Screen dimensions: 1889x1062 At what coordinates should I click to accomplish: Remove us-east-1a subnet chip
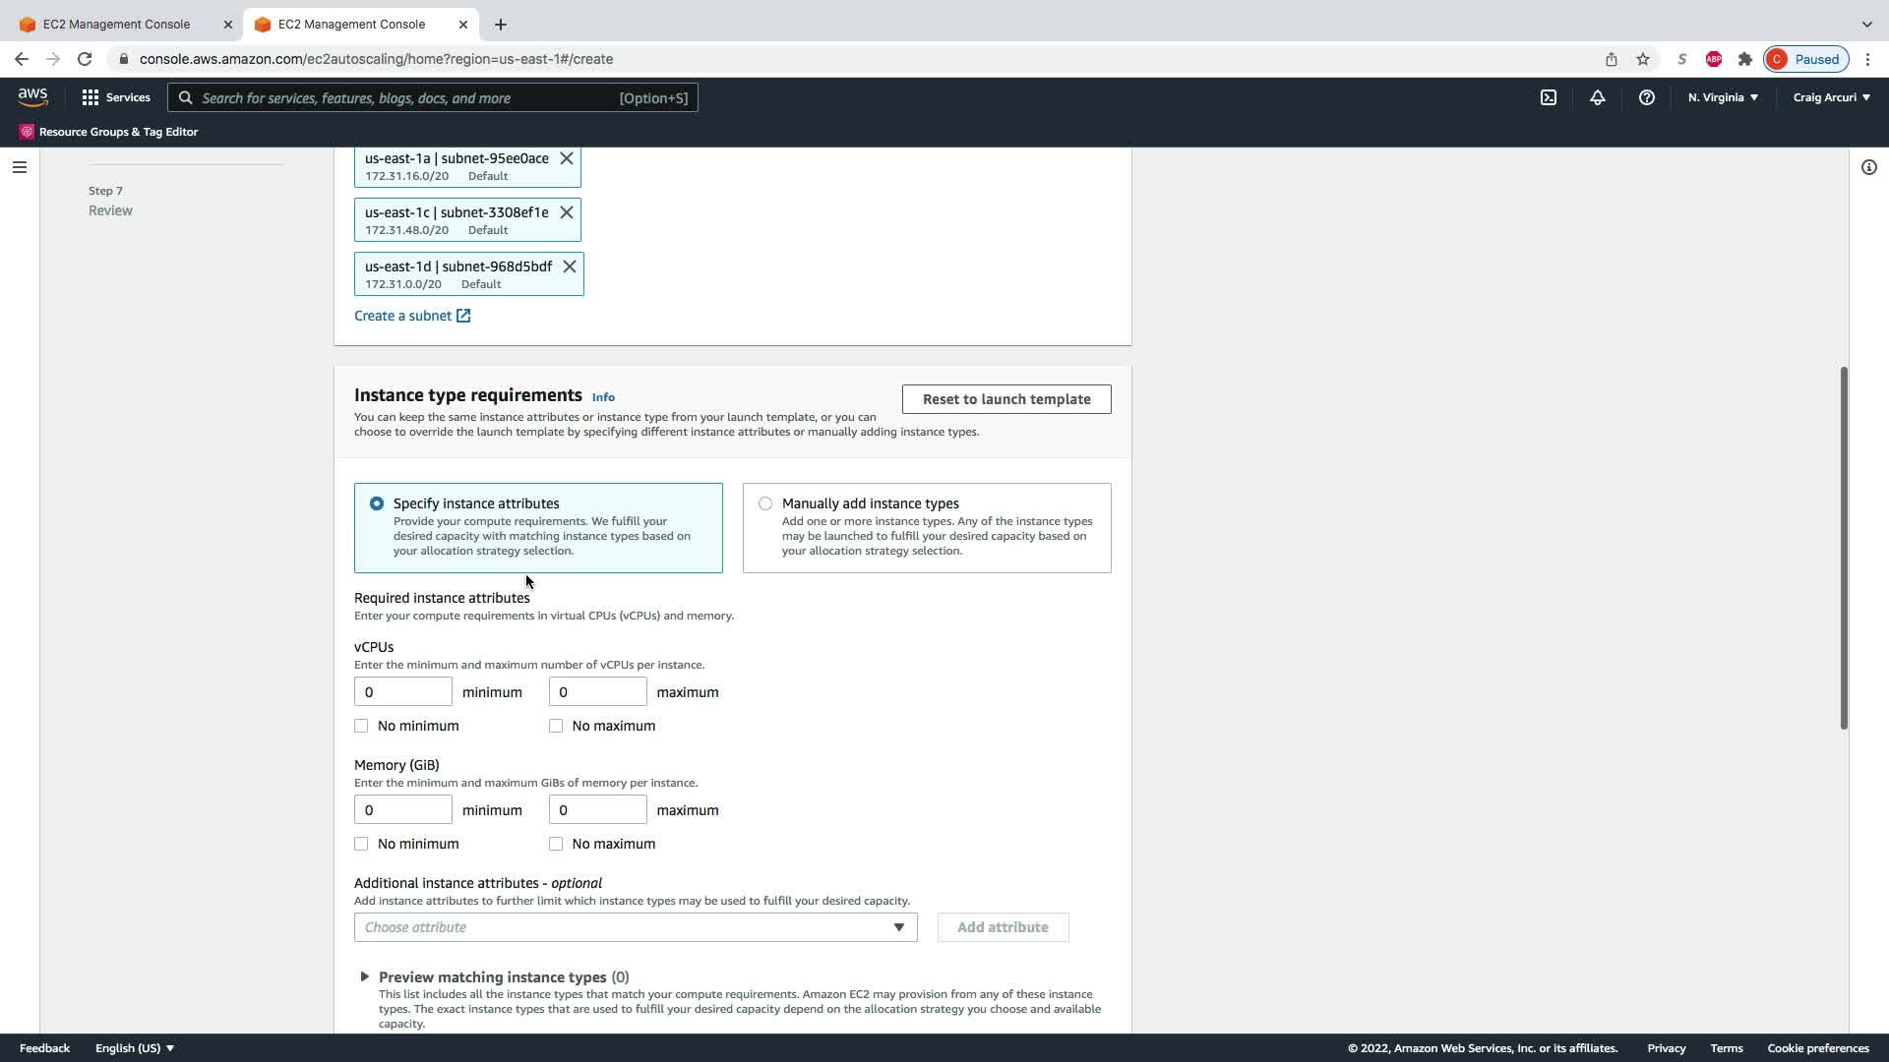click(567, 158)
